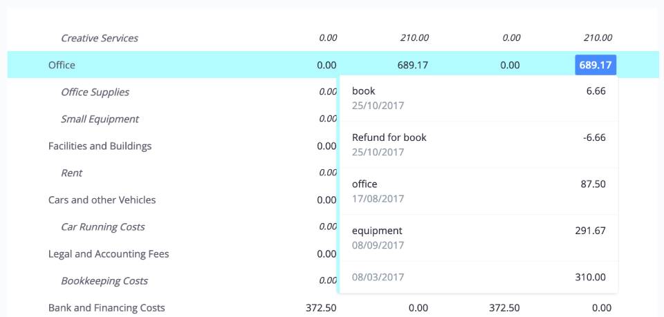Image resolution: width=664 pixels, height=317 pixels.
Task: Select the office transaction of 87.50
Action: pos(479,191)
